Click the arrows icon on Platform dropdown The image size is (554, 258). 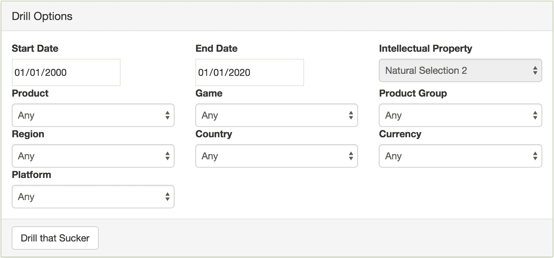[x=167, y=197]
